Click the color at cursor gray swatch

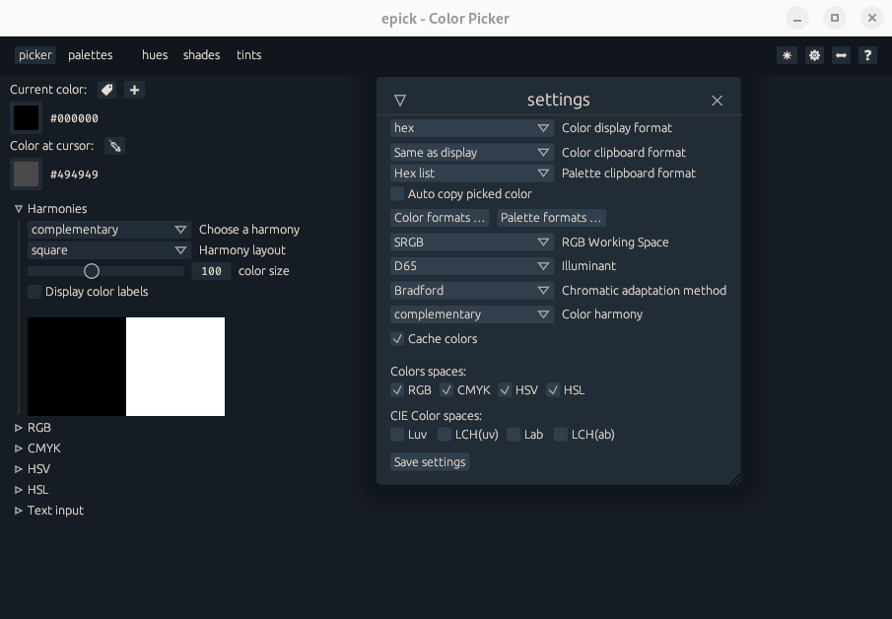tap(27, 174)
